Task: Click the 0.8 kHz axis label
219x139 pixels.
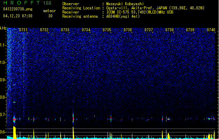Action: point(3,97)
